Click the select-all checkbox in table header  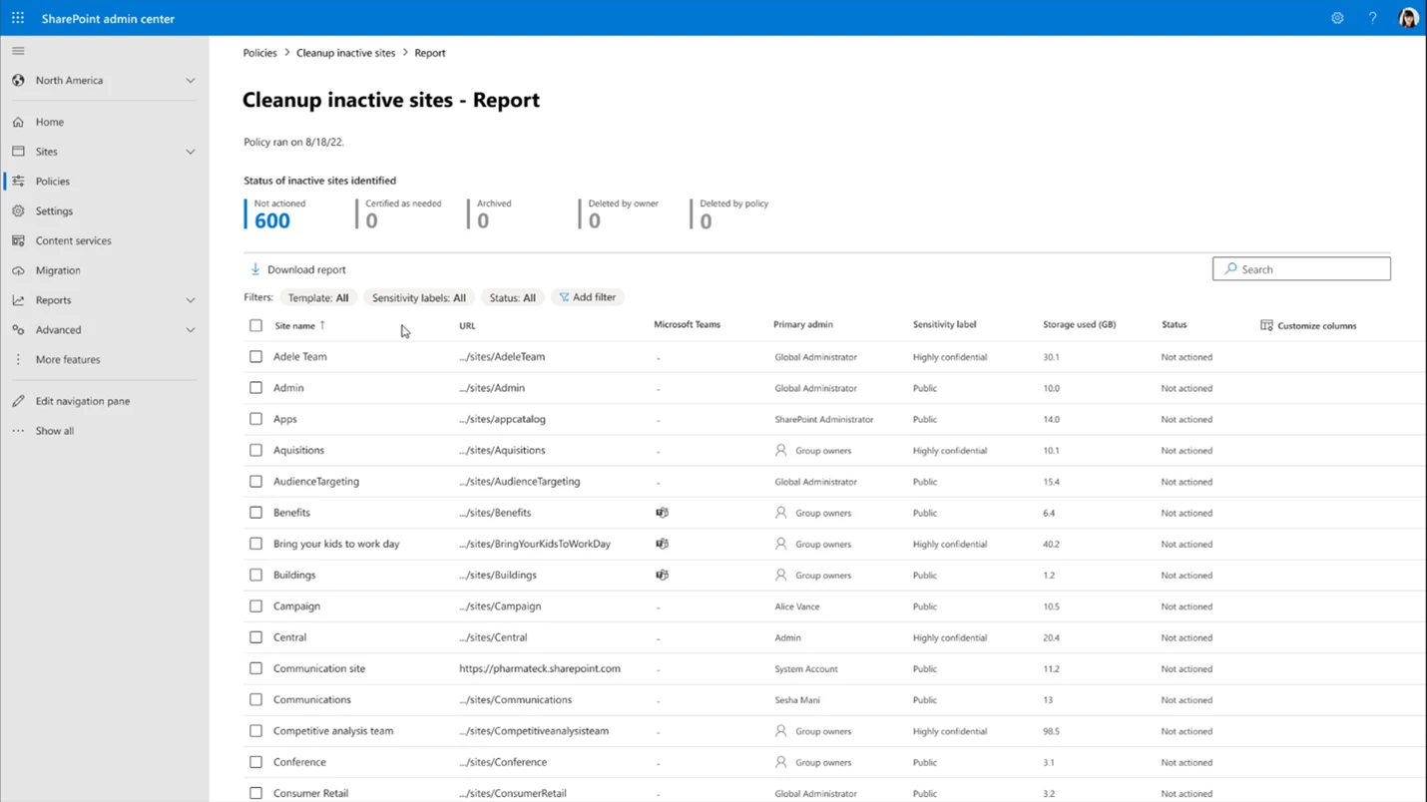click(255, 325)
